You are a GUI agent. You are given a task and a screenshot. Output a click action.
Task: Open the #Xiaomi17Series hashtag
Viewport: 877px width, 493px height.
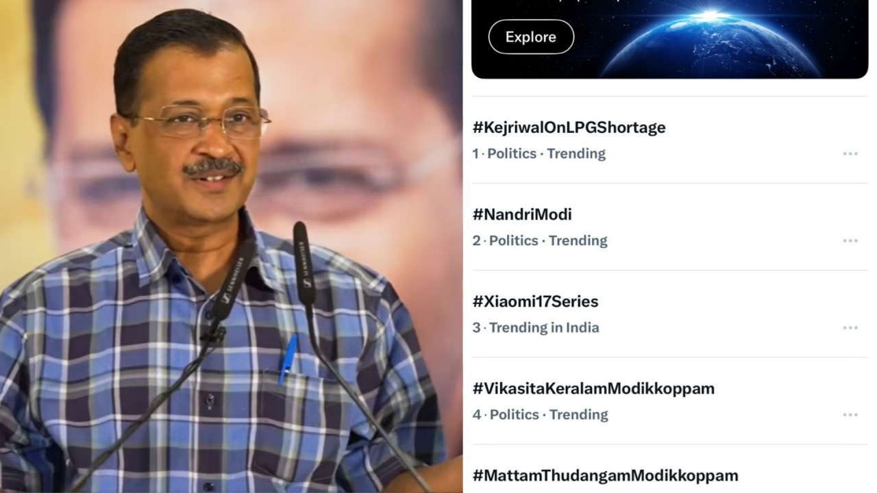click(x=535, y=301)
